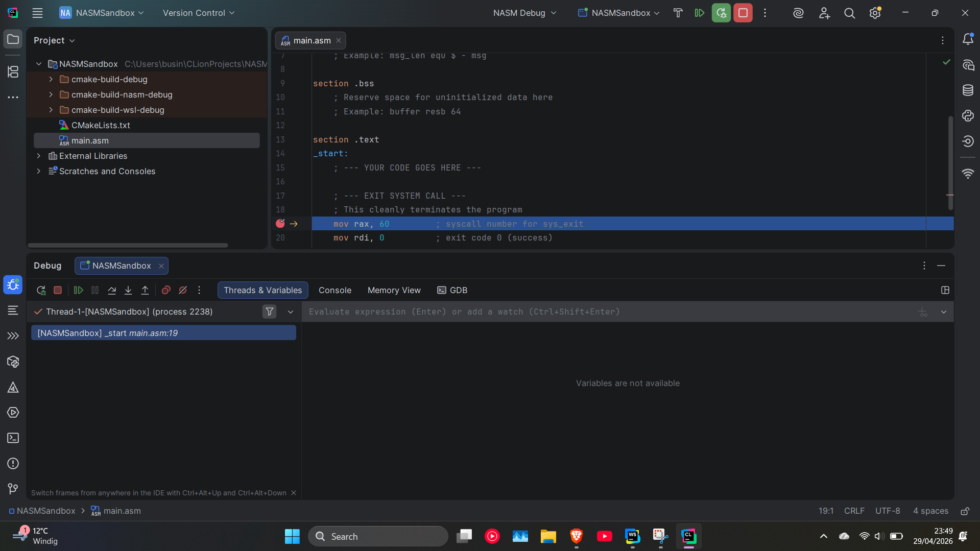Rerun debug session in top toolbar
The height and width of the screenshot is (551, 980).
point(721,13)
